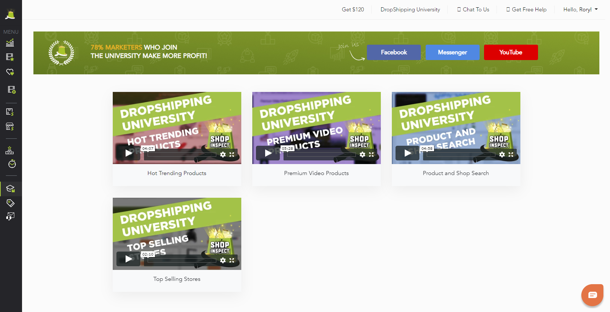Open settings gear on Premium Video Products video
Screen dimensions: 610x312
tap(362, 155)
